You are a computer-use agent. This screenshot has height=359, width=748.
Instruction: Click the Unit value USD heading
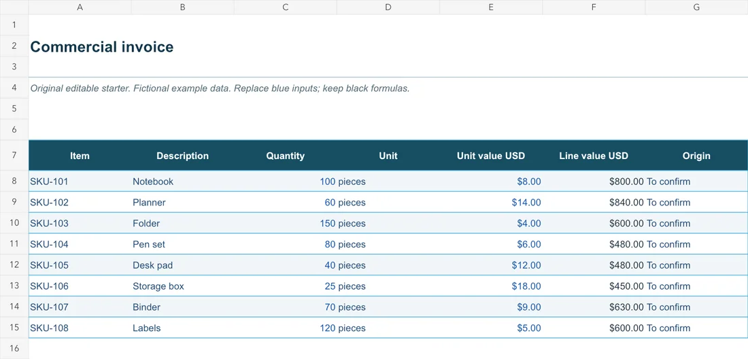(491, 156)
